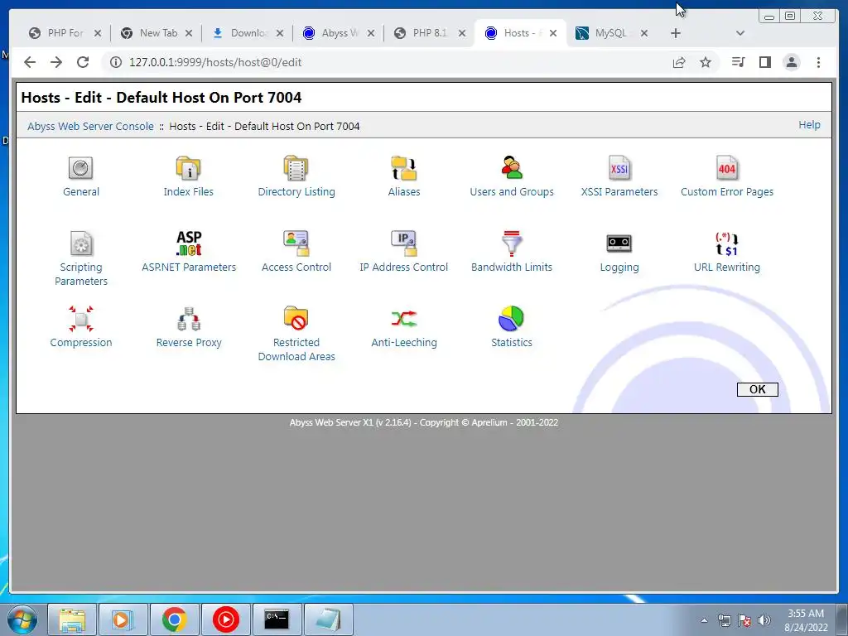Switch to the PHP 8.1 tab
The image size is (848, 636).
tap(430, 33)
